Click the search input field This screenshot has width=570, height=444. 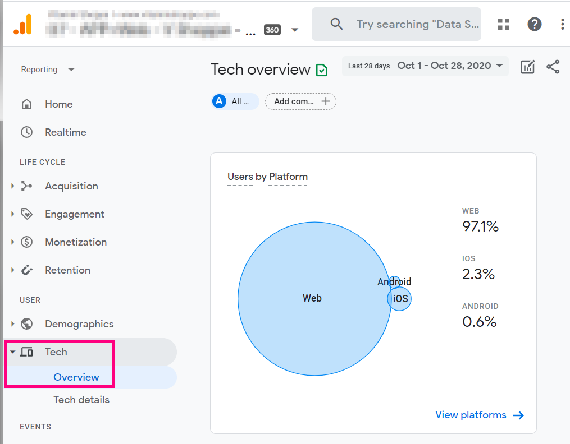click(417, 24)
